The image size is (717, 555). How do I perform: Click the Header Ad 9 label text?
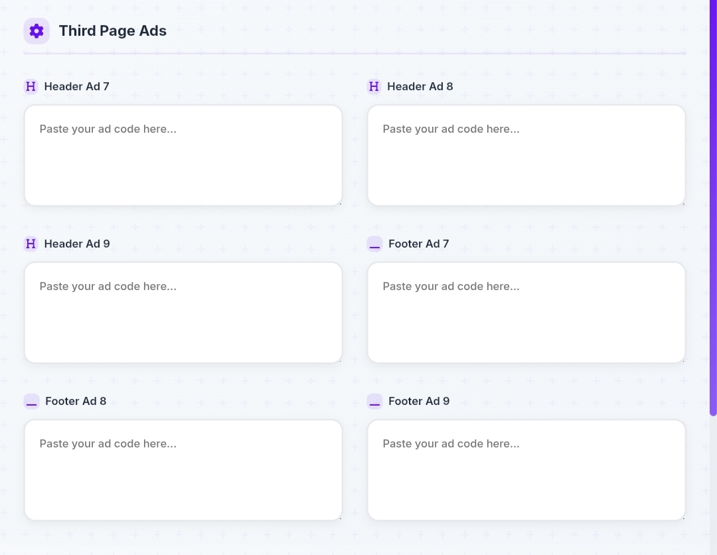coord(77,244)
